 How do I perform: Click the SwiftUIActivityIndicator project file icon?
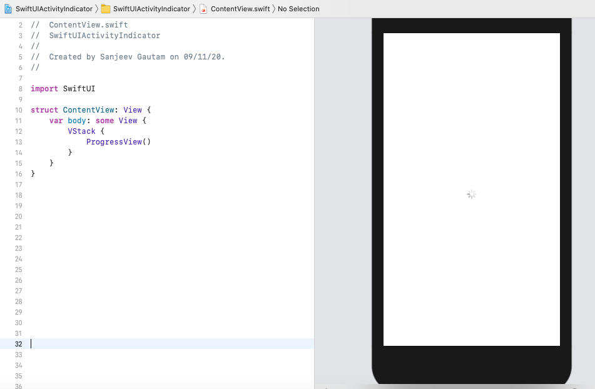coord(8,9)
